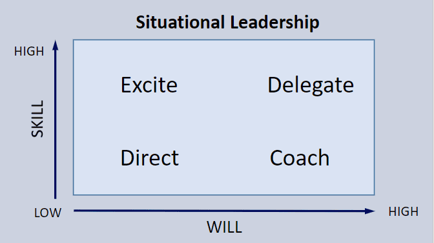The width and height of the screenshot is (434, 243).
Task: Click the letter E in Excite
Action: [126, 85]
